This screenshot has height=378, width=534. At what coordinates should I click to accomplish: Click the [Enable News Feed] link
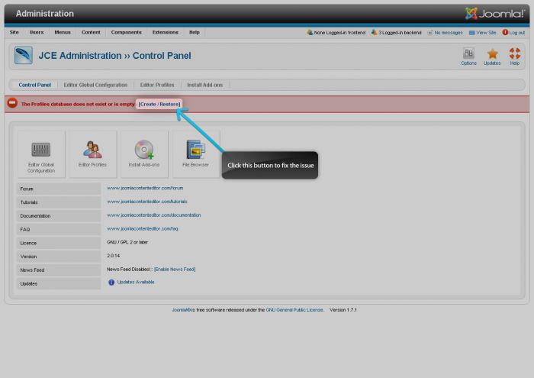click(x=175, y=270)
